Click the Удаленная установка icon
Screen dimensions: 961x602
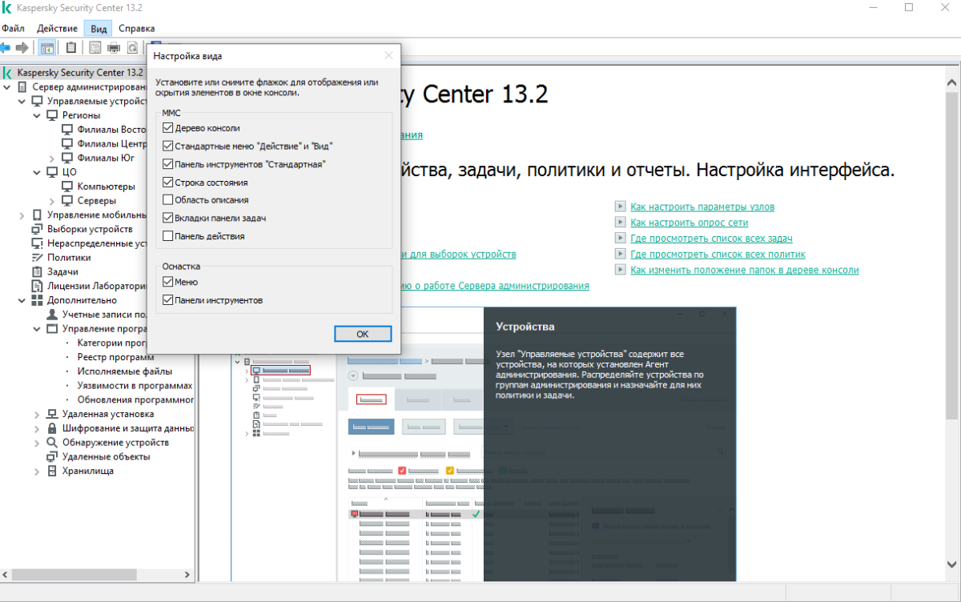coord(53,415)
